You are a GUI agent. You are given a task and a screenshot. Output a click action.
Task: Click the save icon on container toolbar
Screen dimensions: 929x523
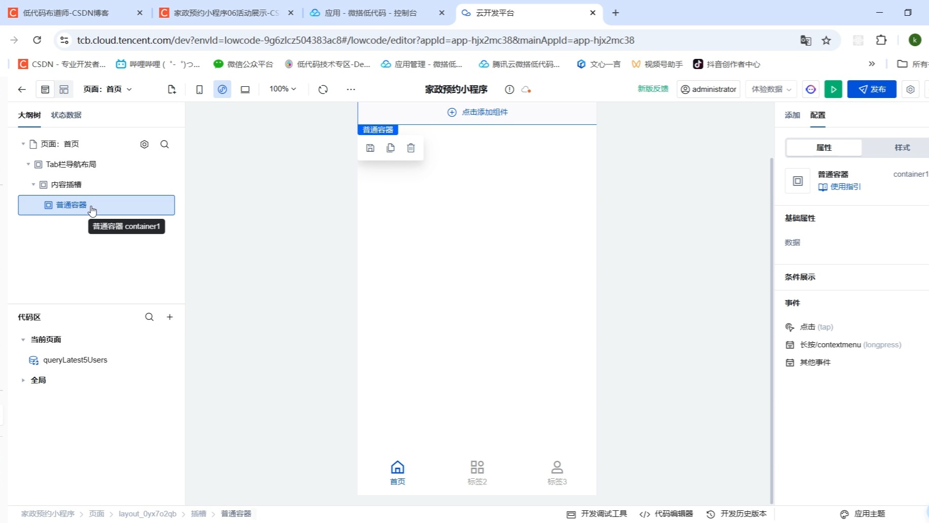click(370, 148)
